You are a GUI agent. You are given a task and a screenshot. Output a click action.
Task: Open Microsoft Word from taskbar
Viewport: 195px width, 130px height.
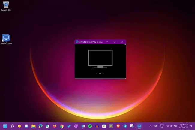click(83, 126)
